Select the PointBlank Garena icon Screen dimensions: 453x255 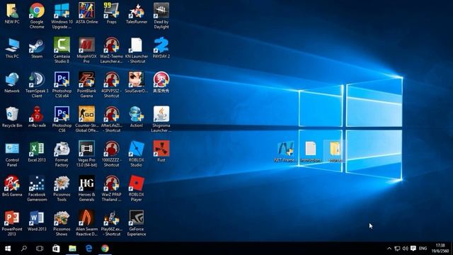coord(86,85)
